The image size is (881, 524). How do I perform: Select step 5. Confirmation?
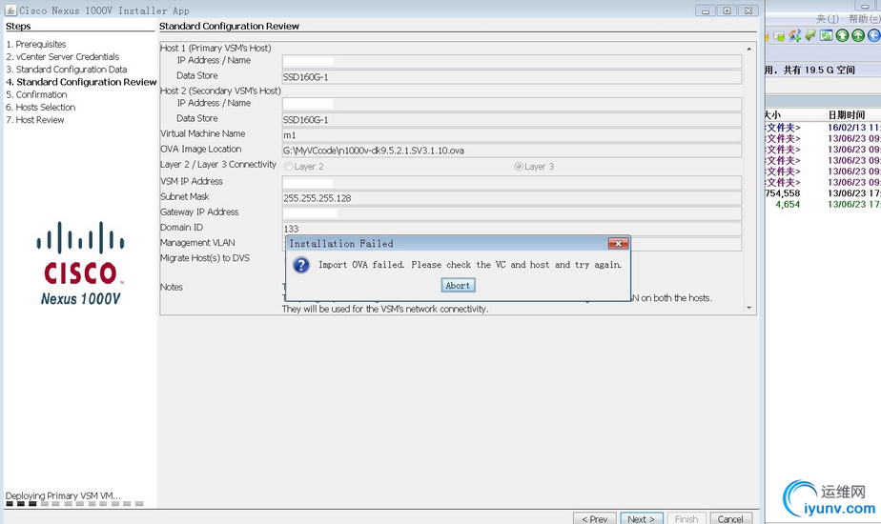(x=36, y=94)
